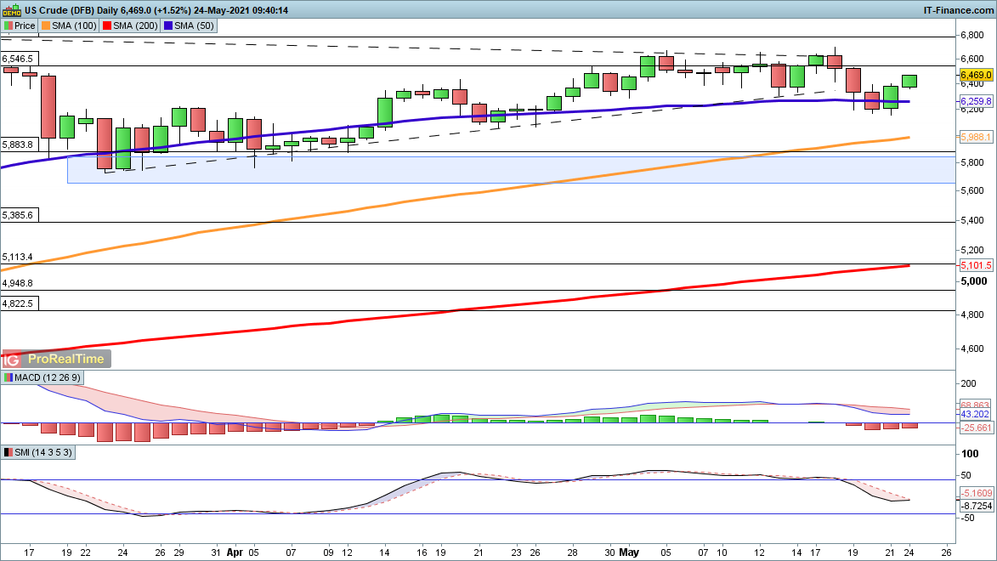Select the 5,113.4 horizontal level label
The height and width of the screenshot is (561, 997).
click(x=18, y=257)
